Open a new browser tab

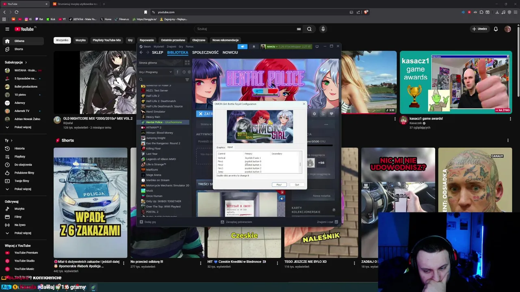104,4
